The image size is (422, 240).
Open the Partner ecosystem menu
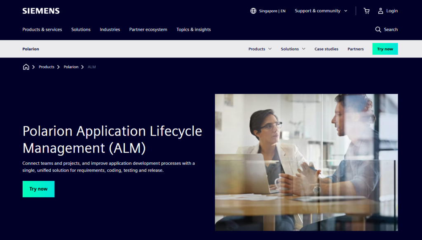pos(148,30)
